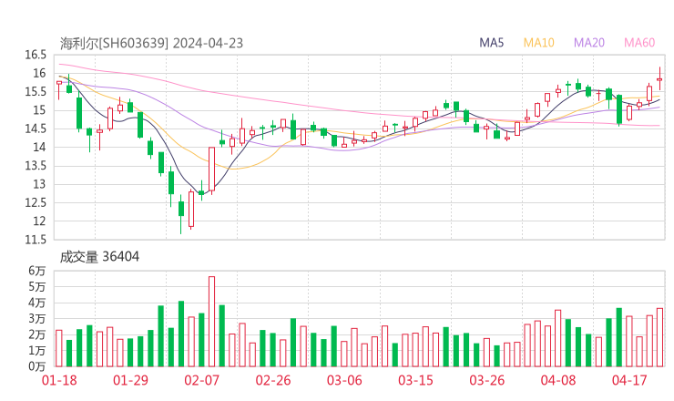
Task: Click the 03-26 date axis label
Action: 486,380
